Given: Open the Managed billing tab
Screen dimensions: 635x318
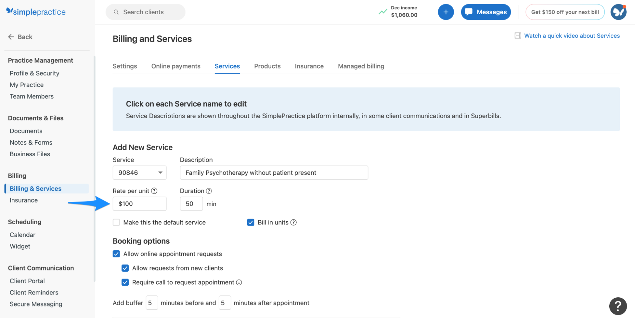Looking at the screenshot, I should (361, 66).
